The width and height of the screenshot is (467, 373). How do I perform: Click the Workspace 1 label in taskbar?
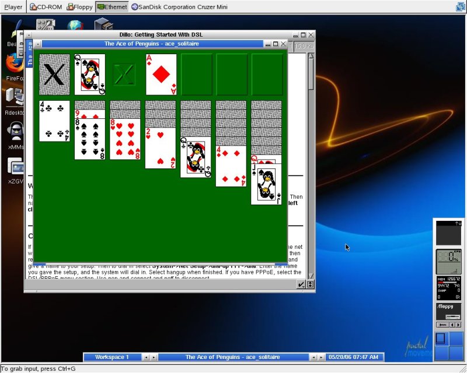tap(112, 357)
